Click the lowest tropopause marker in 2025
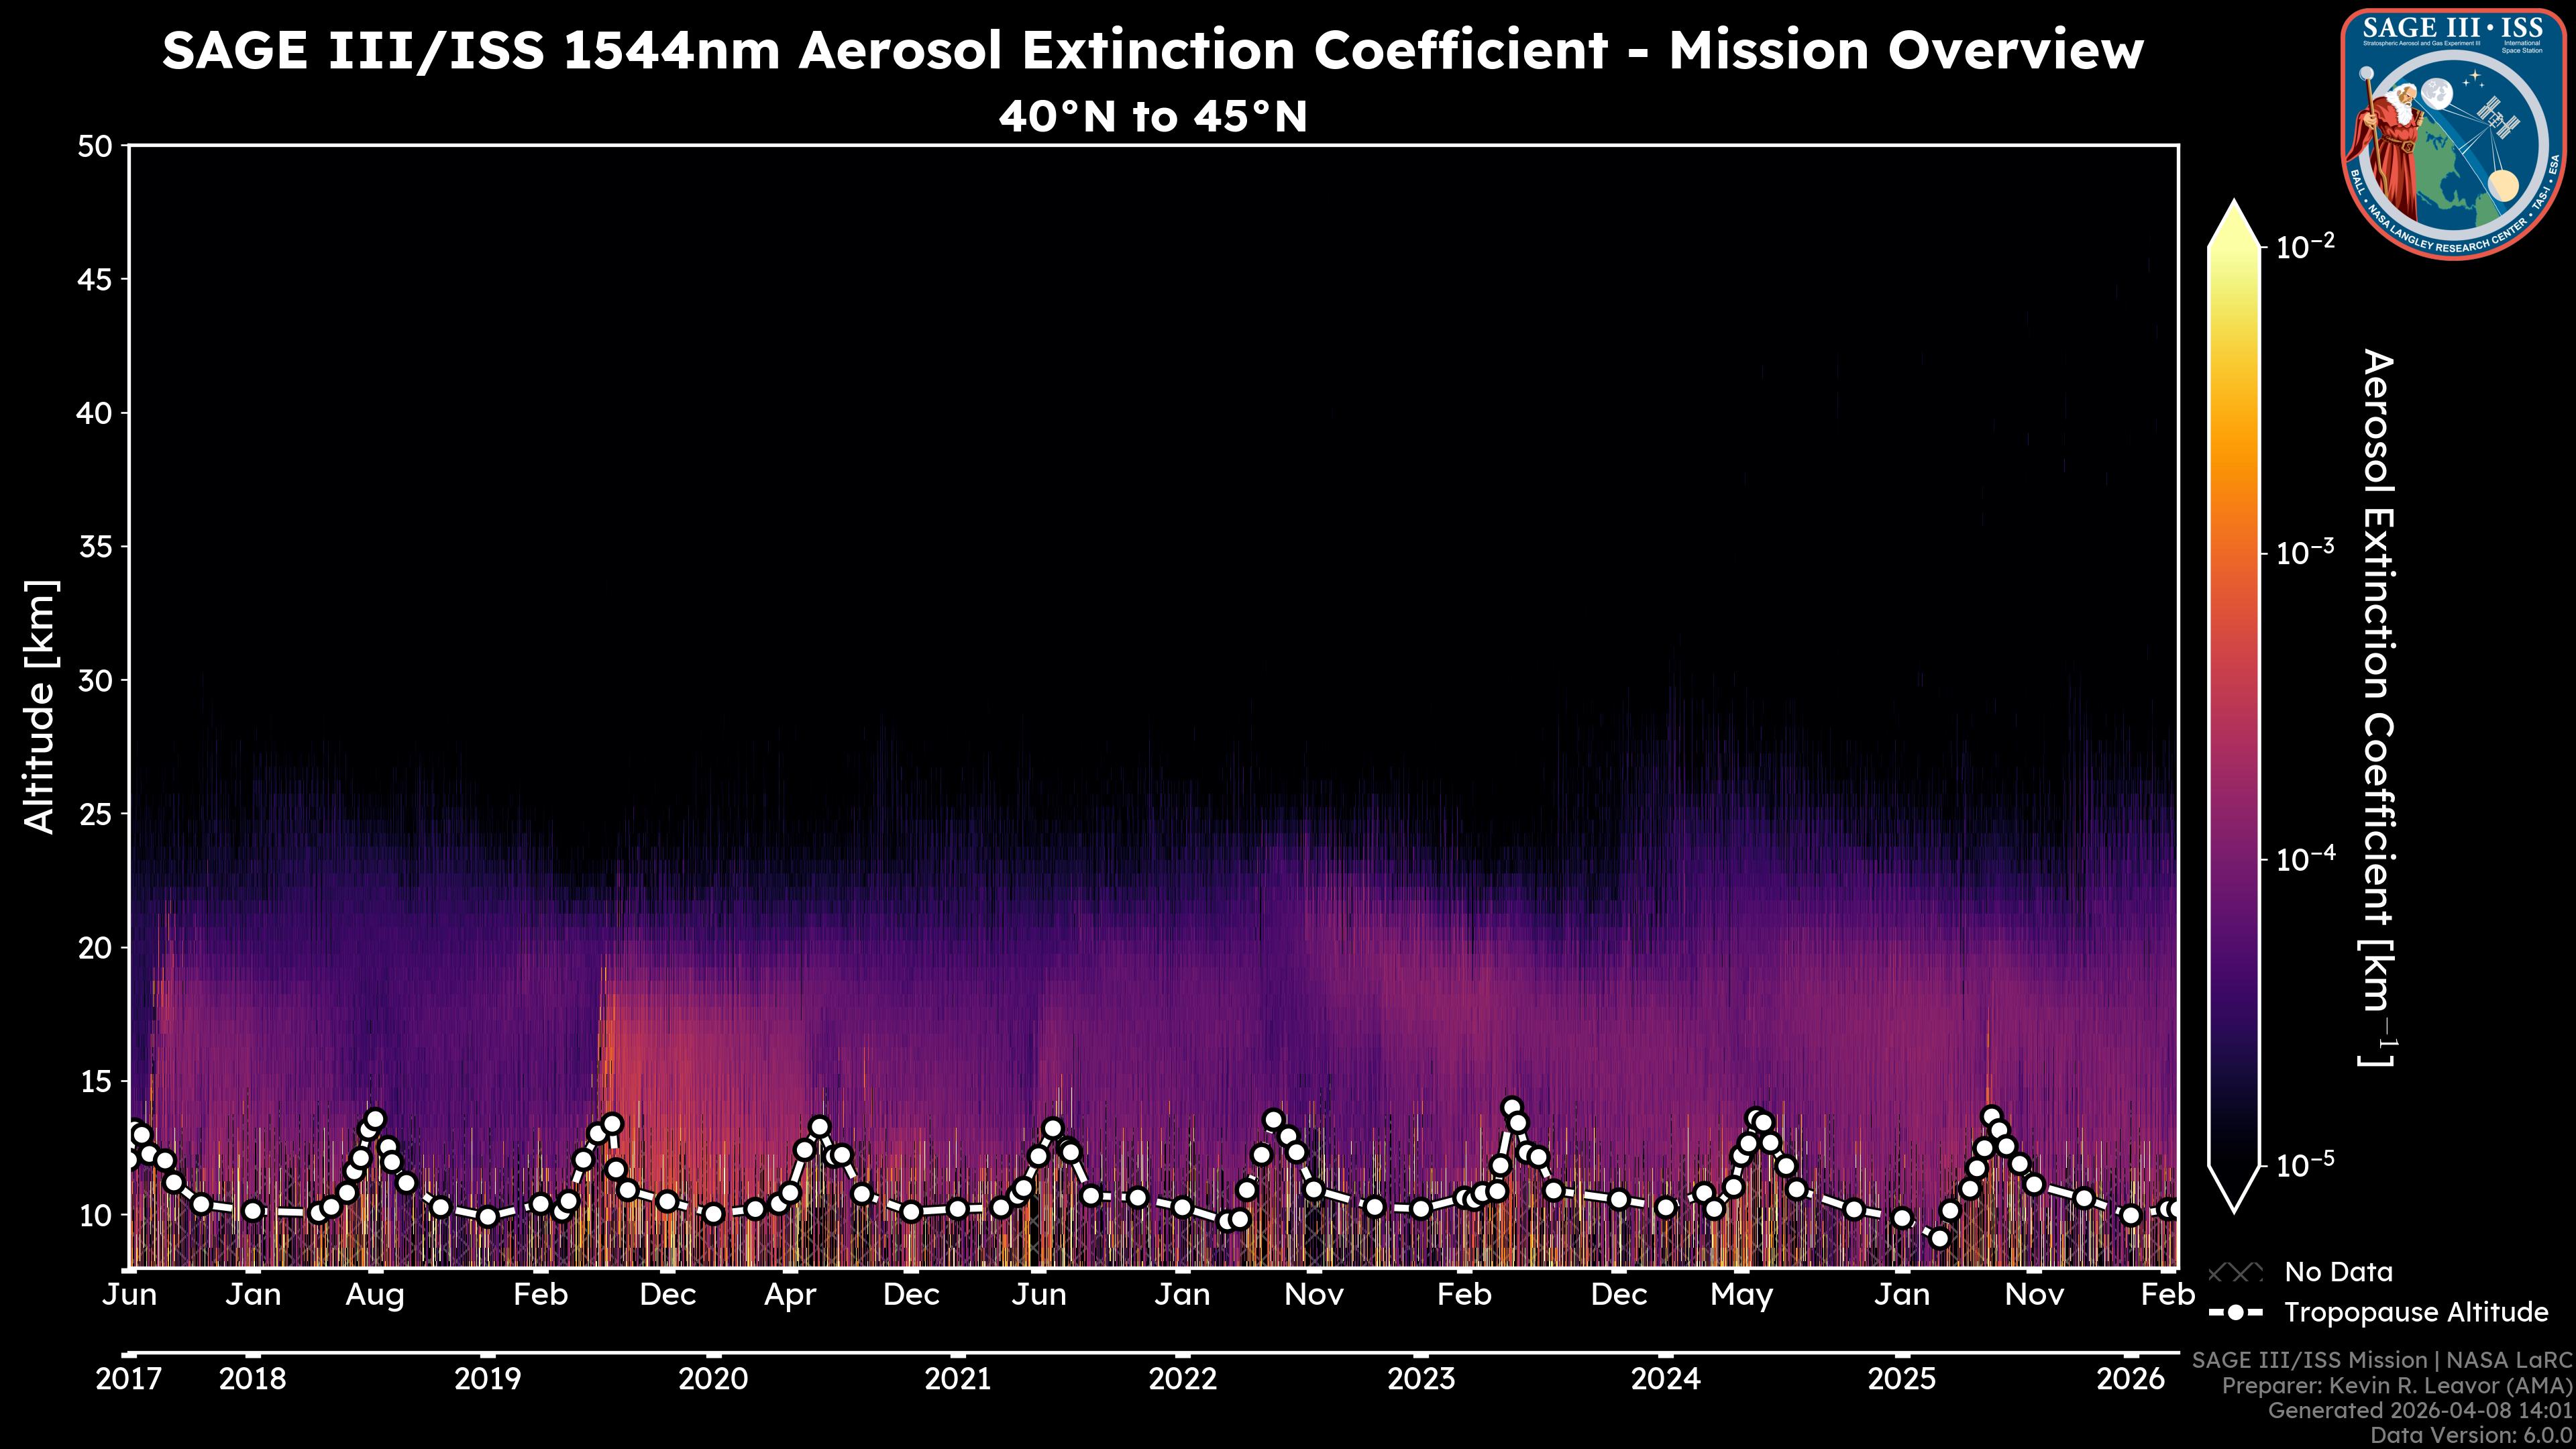The image size is (2576, 1449). click(x=1939, y=1238)
